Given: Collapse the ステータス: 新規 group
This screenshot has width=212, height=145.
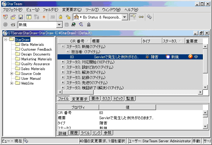Looking at the screenshot, I should coord(63,46).
